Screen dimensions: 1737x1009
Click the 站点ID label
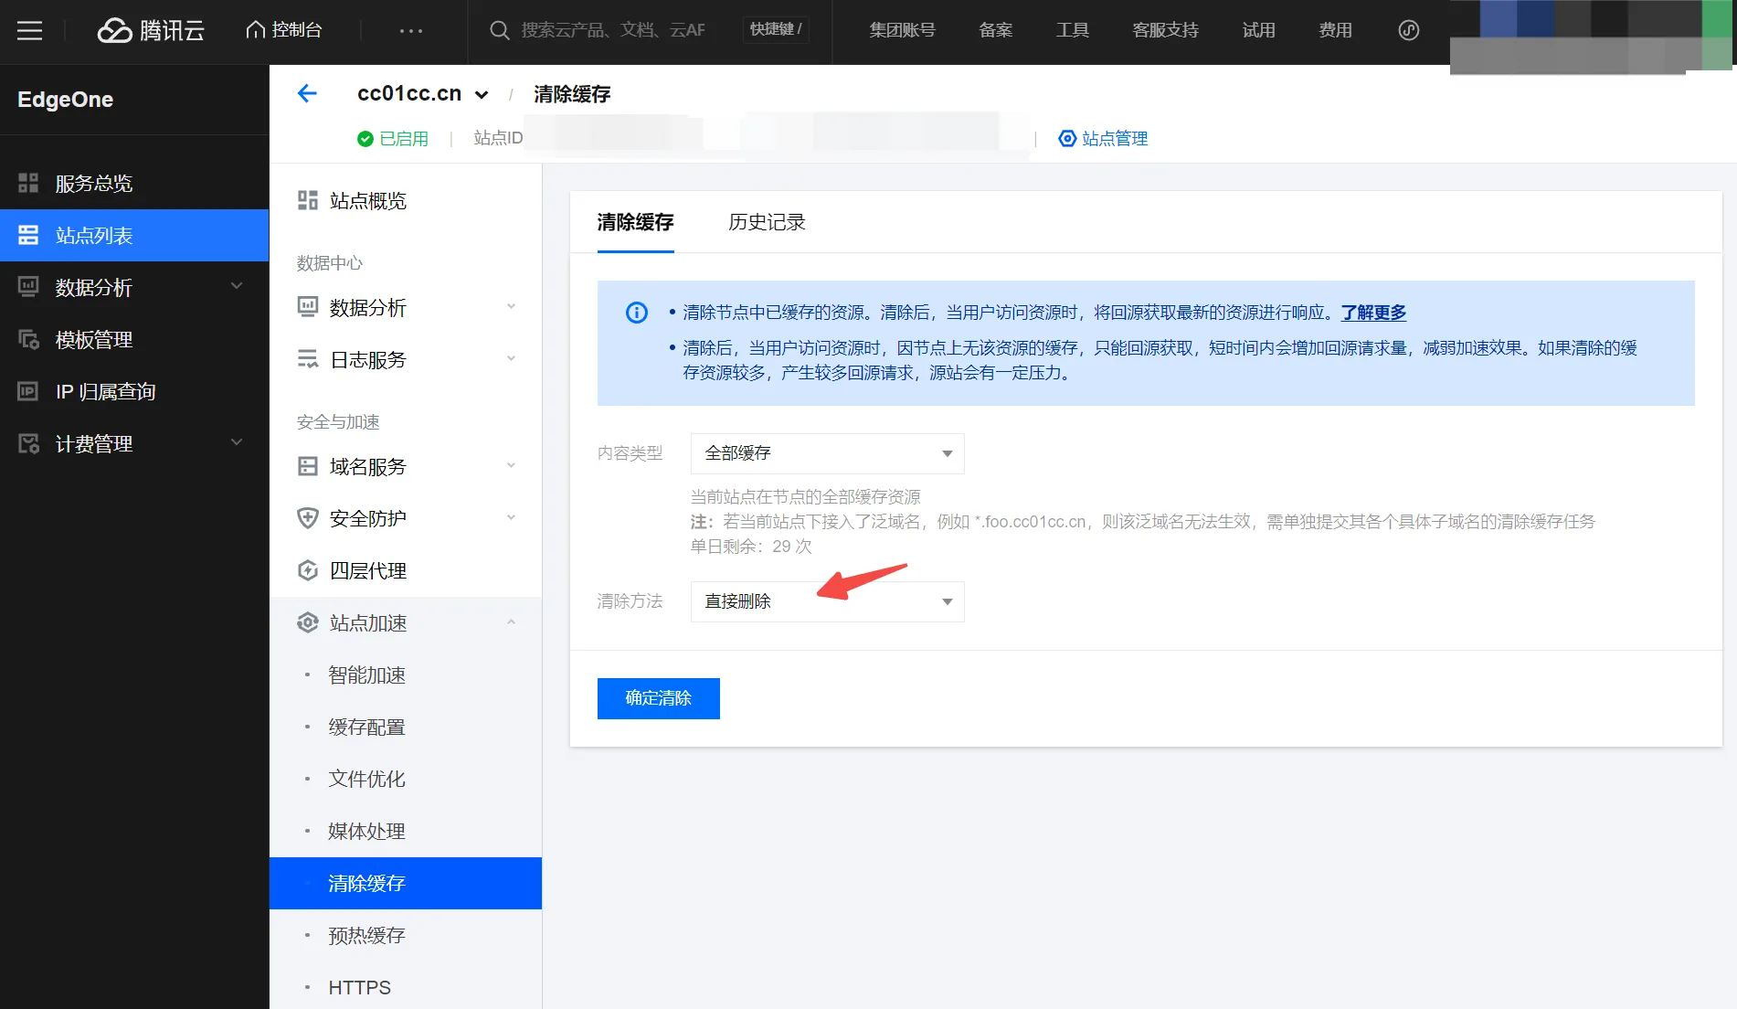pyautogui.click(x=498, y=138)
